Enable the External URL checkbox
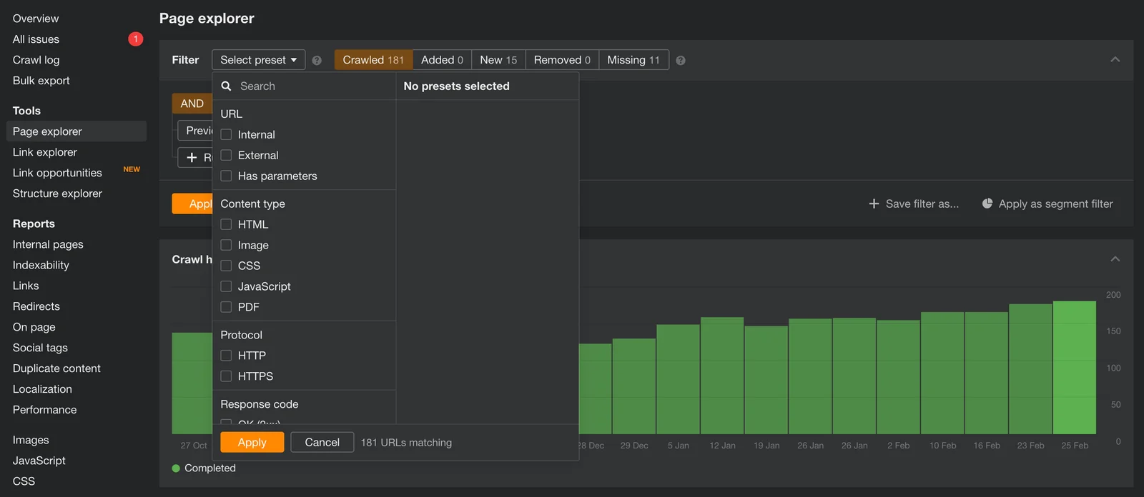This screenshot has height=497, width=1144. (x=226, y=155)
